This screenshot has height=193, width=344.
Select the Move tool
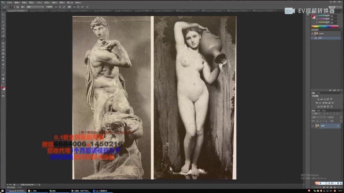coord(3,15)
